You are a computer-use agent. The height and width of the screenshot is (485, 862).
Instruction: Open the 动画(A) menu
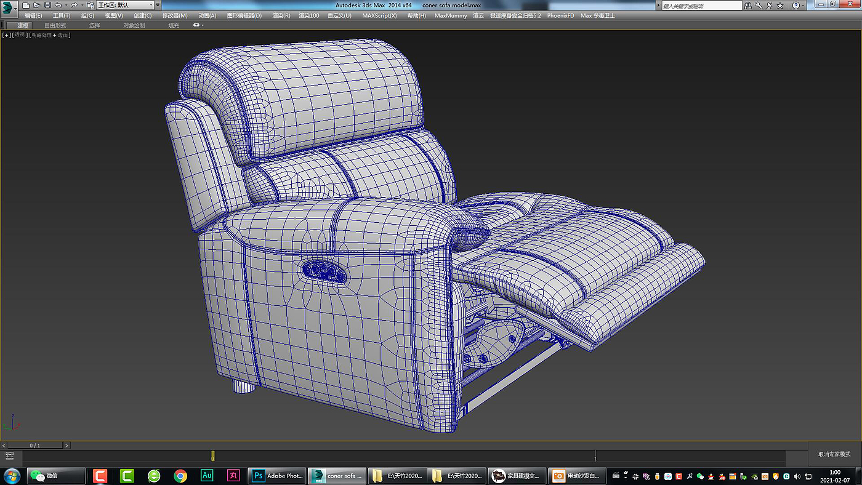click(207, 15)
